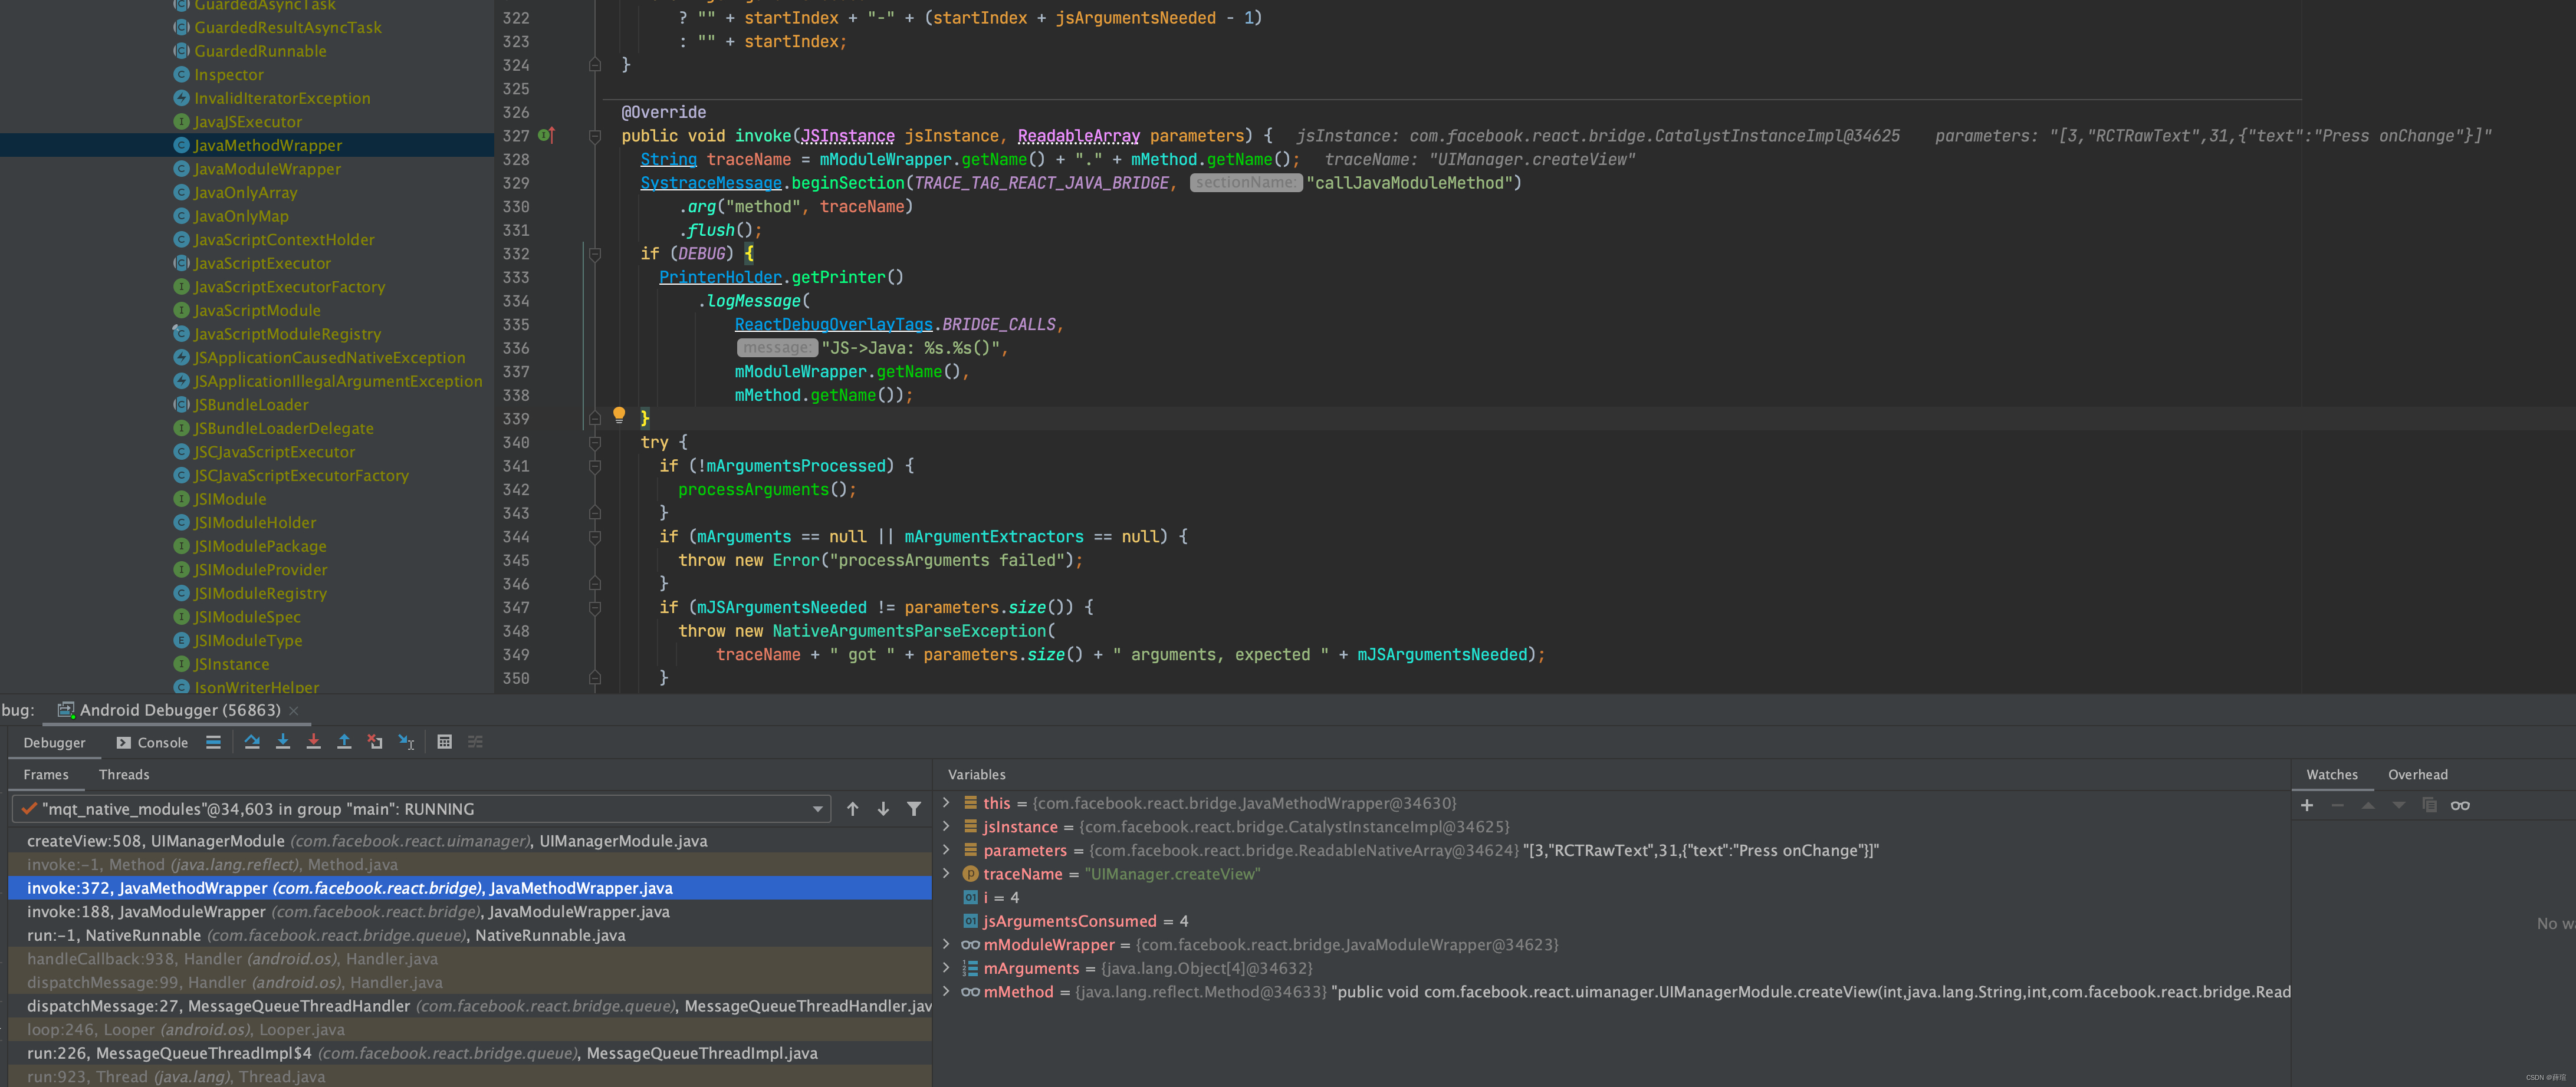2576x1087 pixels.
Task: Select the Frames tab
Action: pyautogui.click(x=46, y=775)
